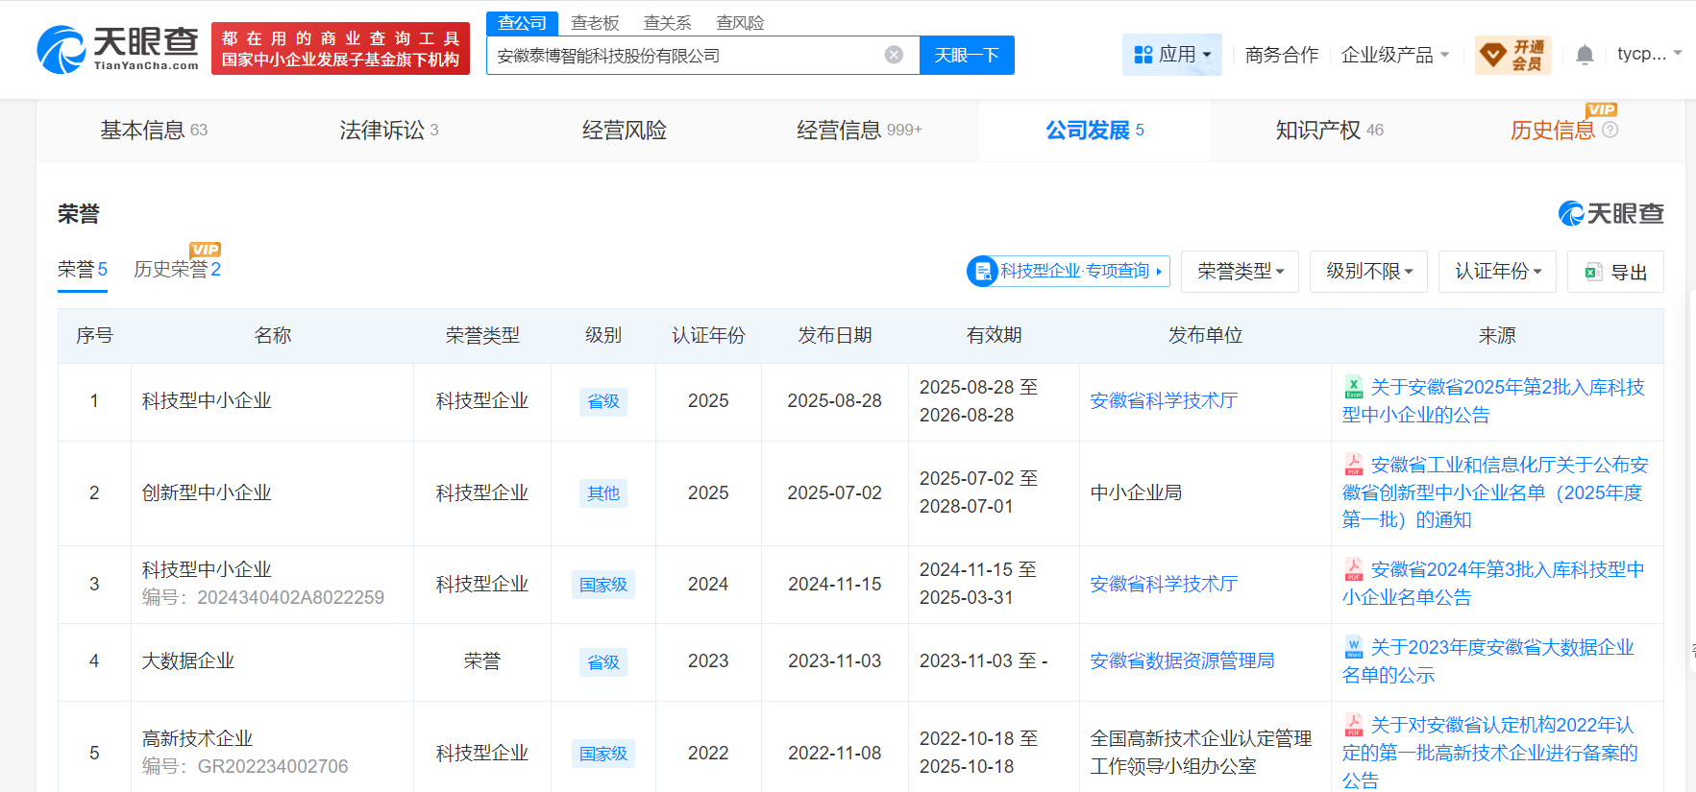Open 关于2023年度安徽省大数据企业名单的公示 link
1696x792 pixels.
pyautogui.click(x=1488, y=661)
